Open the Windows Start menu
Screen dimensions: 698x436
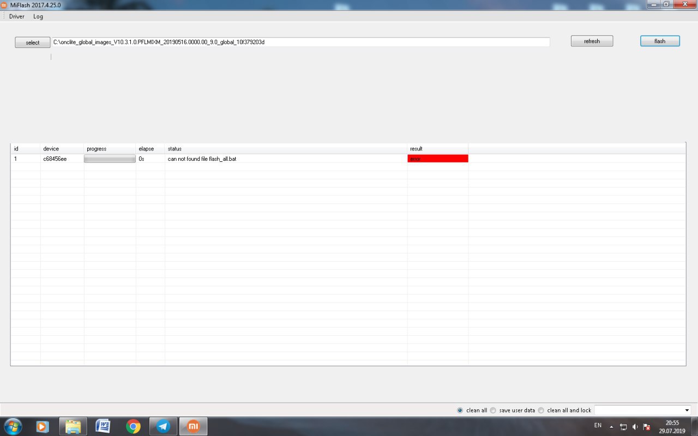pos(12,426)
